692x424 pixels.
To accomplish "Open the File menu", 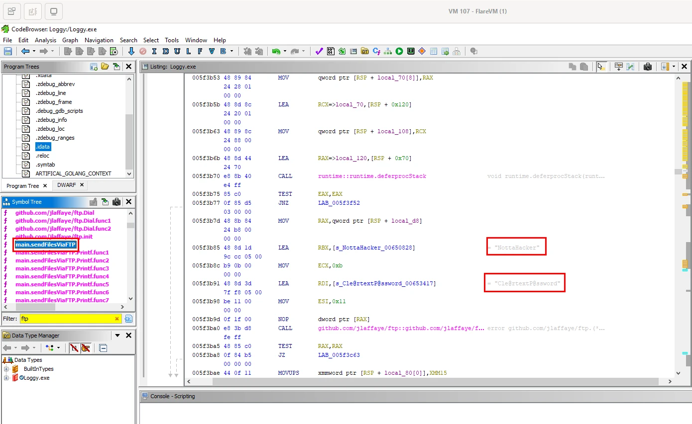I will coord(7,40).
